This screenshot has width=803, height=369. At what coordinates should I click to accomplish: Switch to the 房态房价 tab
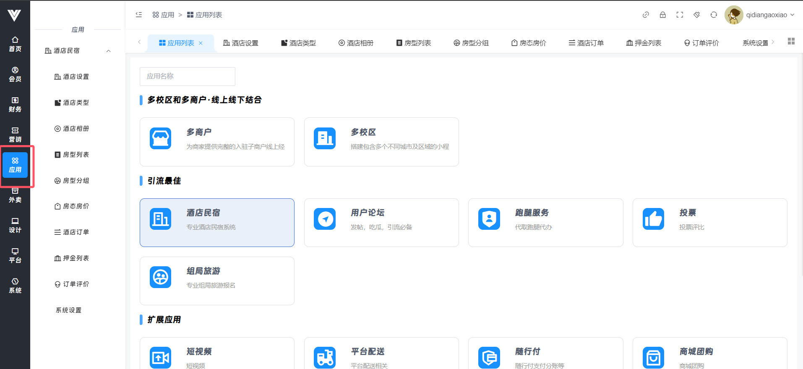529,43
